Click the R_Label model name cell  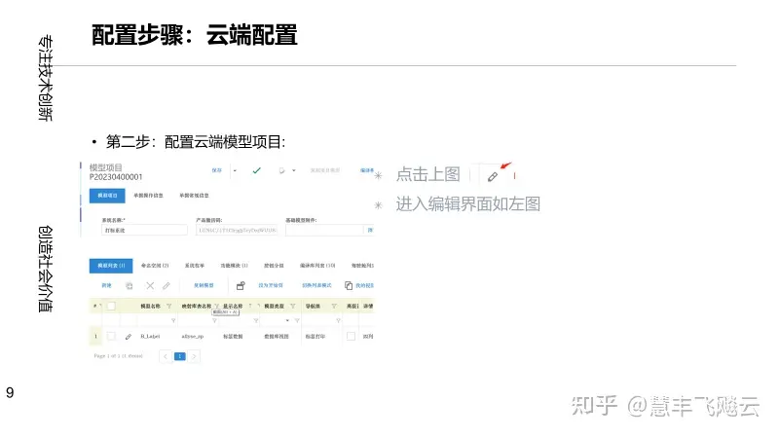click(x=150, y=336)
